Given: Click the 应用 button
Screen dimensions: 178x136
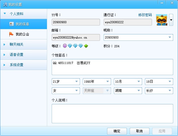Looking at the screenshot, I should (162, 131).
